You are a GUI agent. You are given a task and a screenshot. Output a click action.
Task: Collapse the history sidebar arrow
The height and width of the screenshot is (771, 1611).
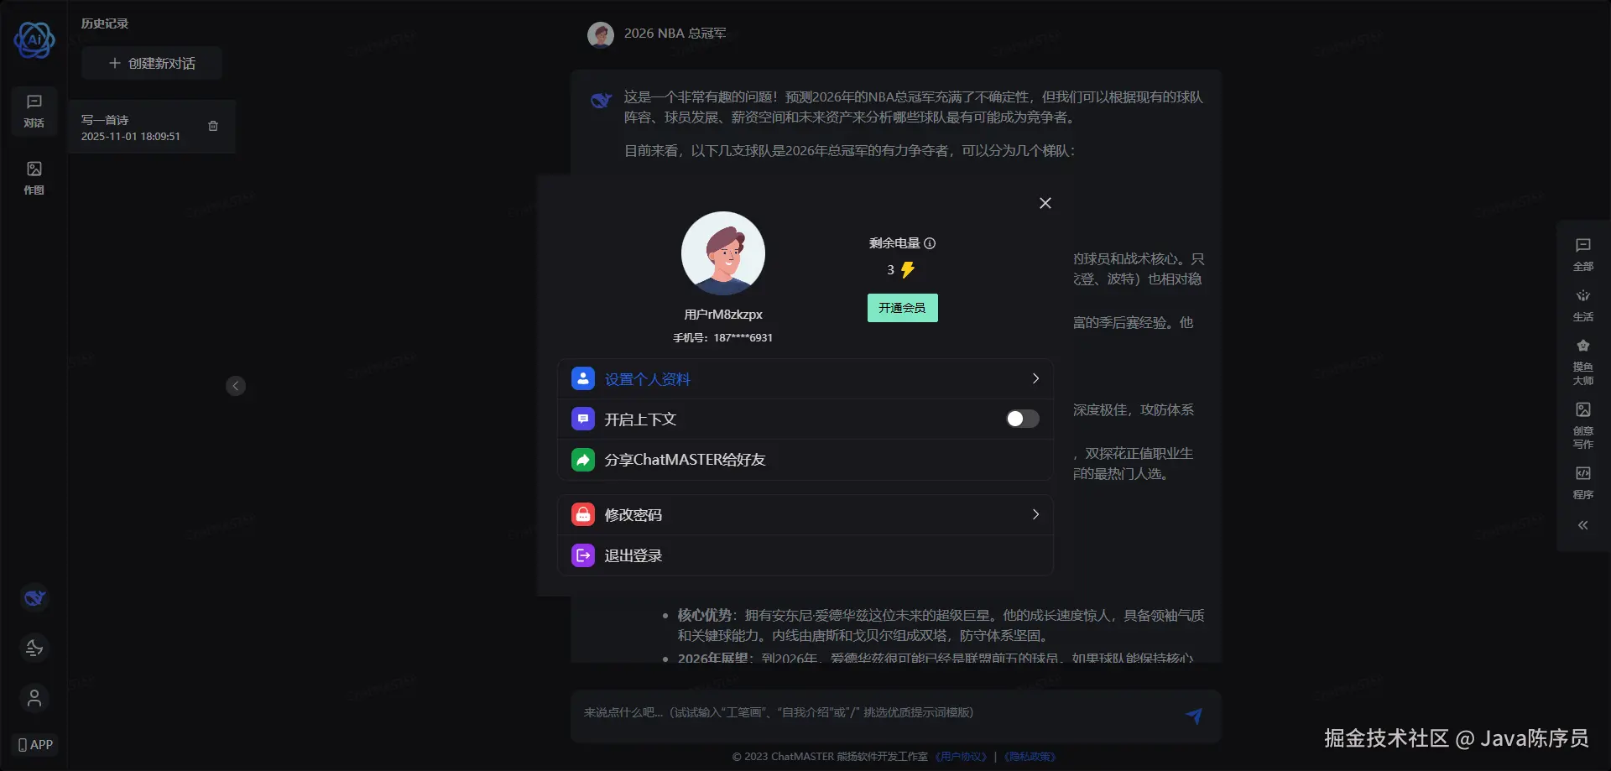[x=236, y=386]
